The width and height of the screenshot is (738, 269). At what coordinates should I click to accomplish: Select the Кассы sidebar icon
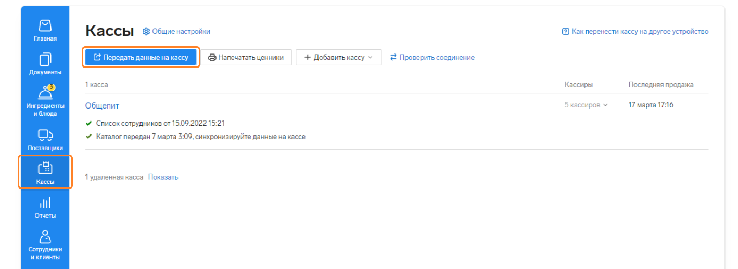[45, 168]
